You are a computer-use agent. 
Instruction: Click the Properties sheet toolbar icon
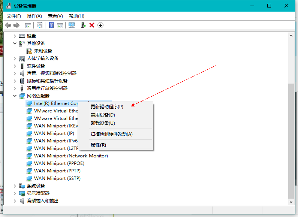pos(39,25)
